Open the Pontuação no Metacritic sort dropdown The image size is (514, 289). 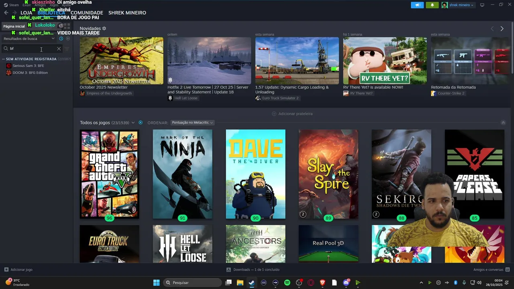[x=192, y=122]
